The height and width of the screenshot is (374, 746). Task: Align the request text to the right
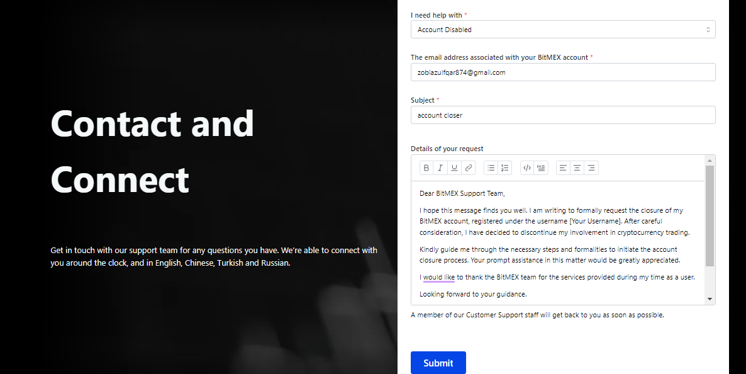(x=591, y=167)
